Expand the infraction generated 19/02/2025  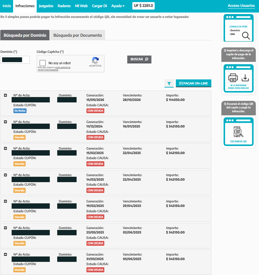tap(5, 201)
